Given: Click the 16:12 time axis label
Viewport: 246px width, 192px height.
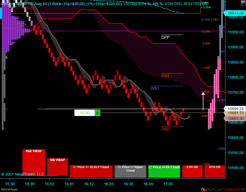Looking at the screenshot, I should tap(89, 184).
